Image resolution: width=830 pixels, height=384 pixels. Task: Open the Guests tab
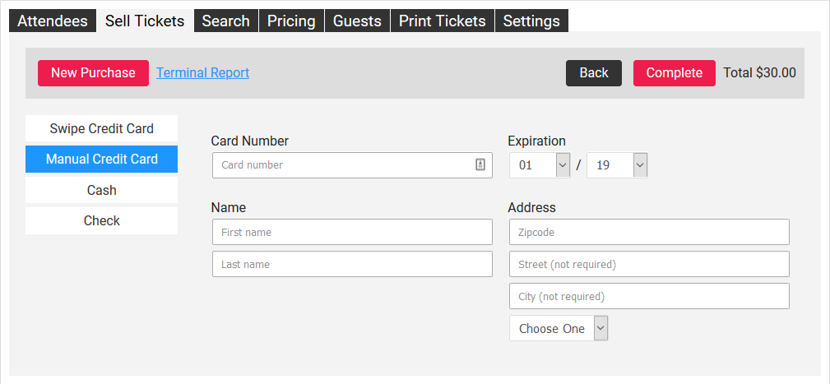pos(357,21)
